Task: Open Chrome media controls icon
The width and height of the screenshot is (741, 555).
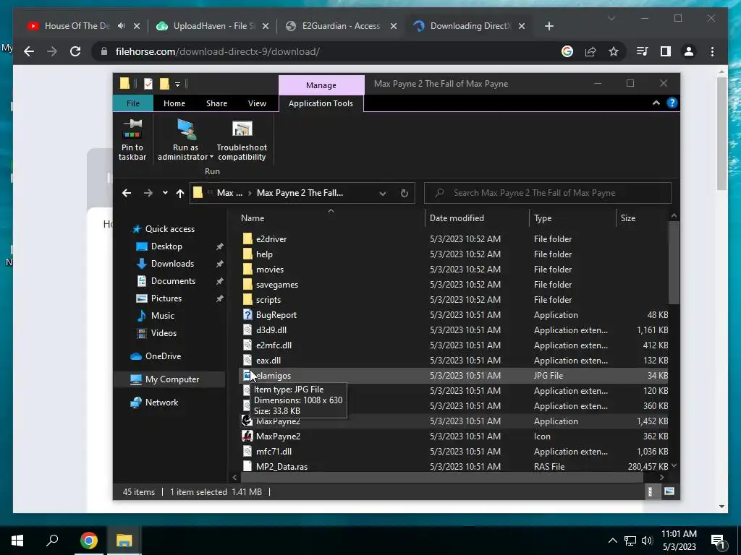Action: (x=643, y=51)
